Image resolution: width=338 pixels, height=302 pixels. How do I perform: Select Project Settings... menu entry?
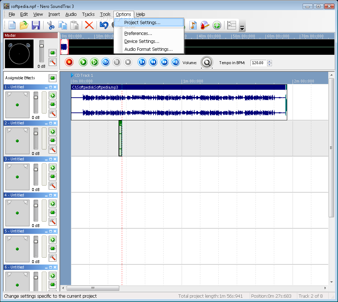pyautogui.click(x=149, y=22)
